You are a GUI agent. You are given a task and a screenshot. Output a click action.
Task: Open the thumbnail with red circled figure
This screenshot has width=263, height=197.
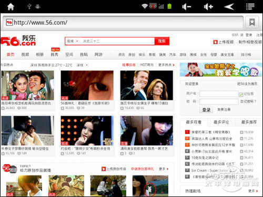150,186
